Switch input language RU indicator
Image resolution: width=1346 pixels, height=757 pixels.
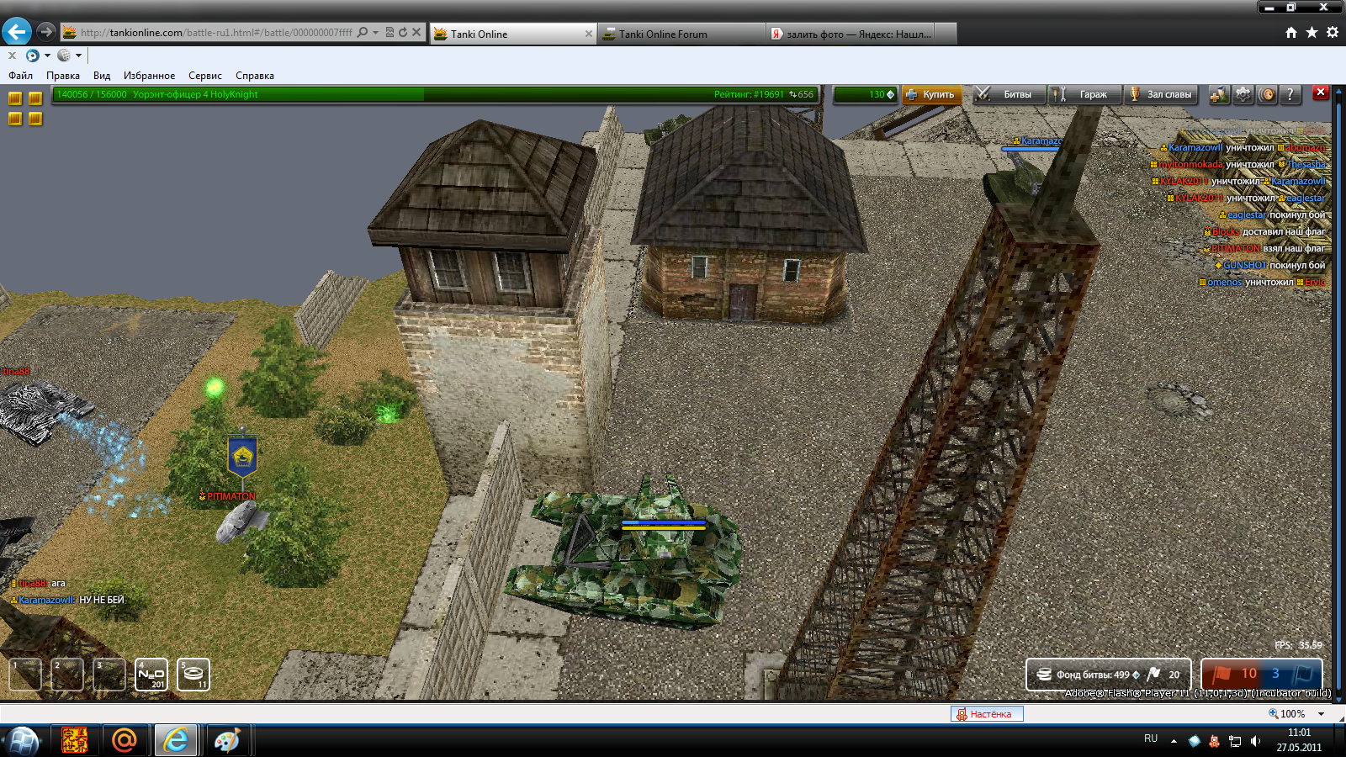[x=1151, y=738]
